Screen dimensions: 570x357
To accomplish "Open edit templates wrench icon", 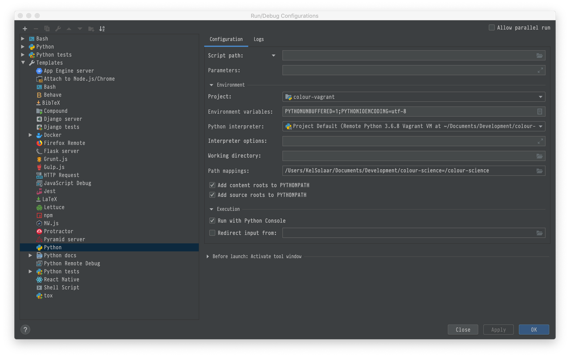I will 58,28.
